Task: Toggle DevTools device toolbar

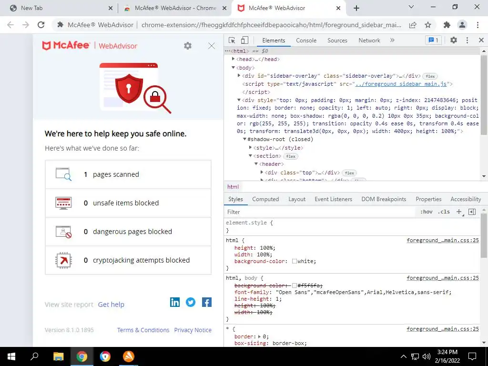Action: 244,40
